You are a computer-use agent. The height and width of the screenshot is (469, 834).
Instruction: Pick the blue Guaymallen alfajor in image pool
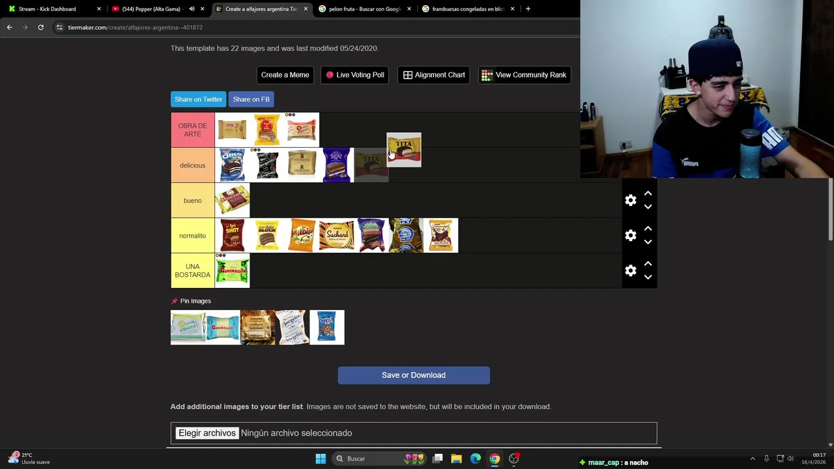pyautogui.click(x=223, y=328)
